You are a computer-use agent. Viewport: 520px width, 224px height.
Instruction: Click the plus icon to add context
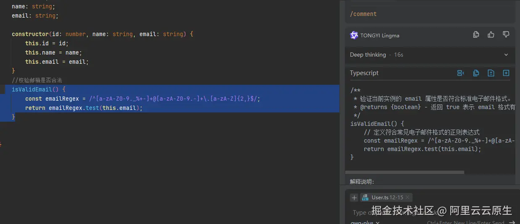pyautogui.click(x=354, y=198)
